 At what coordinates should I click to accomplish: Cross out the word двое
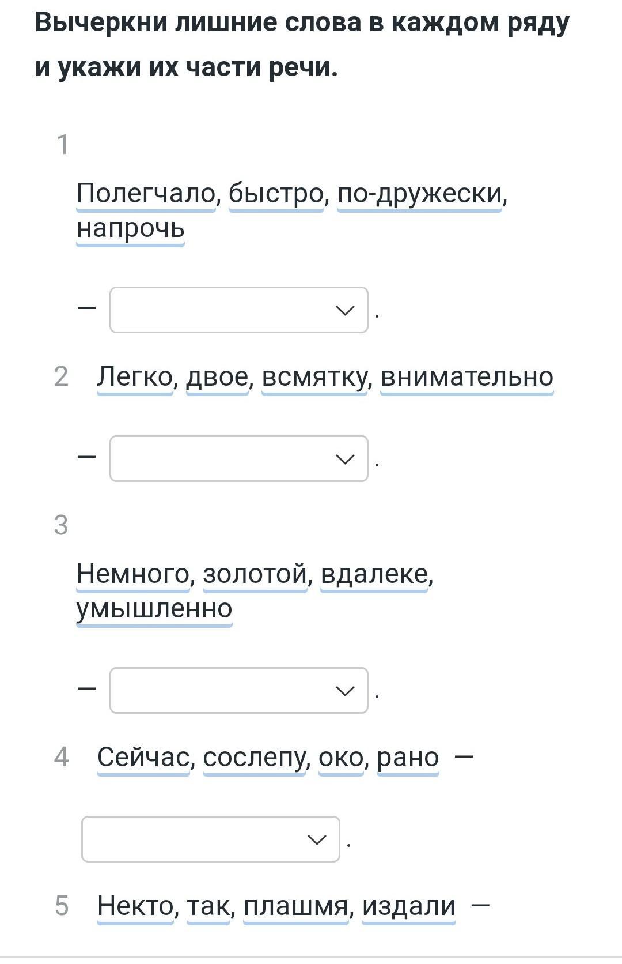[x=217, y=376]
